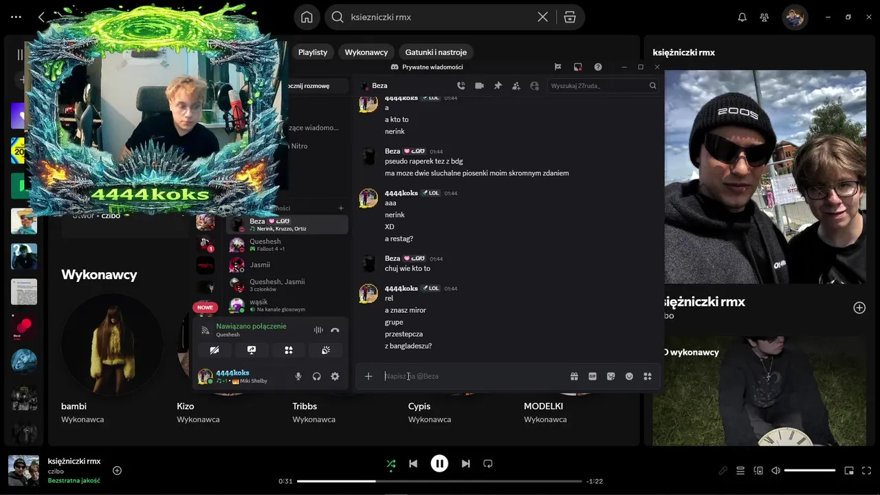The height and width of the screenshot is (495, 880).
Task: Create a new DM with the plus icon
Action: point(341,208)
